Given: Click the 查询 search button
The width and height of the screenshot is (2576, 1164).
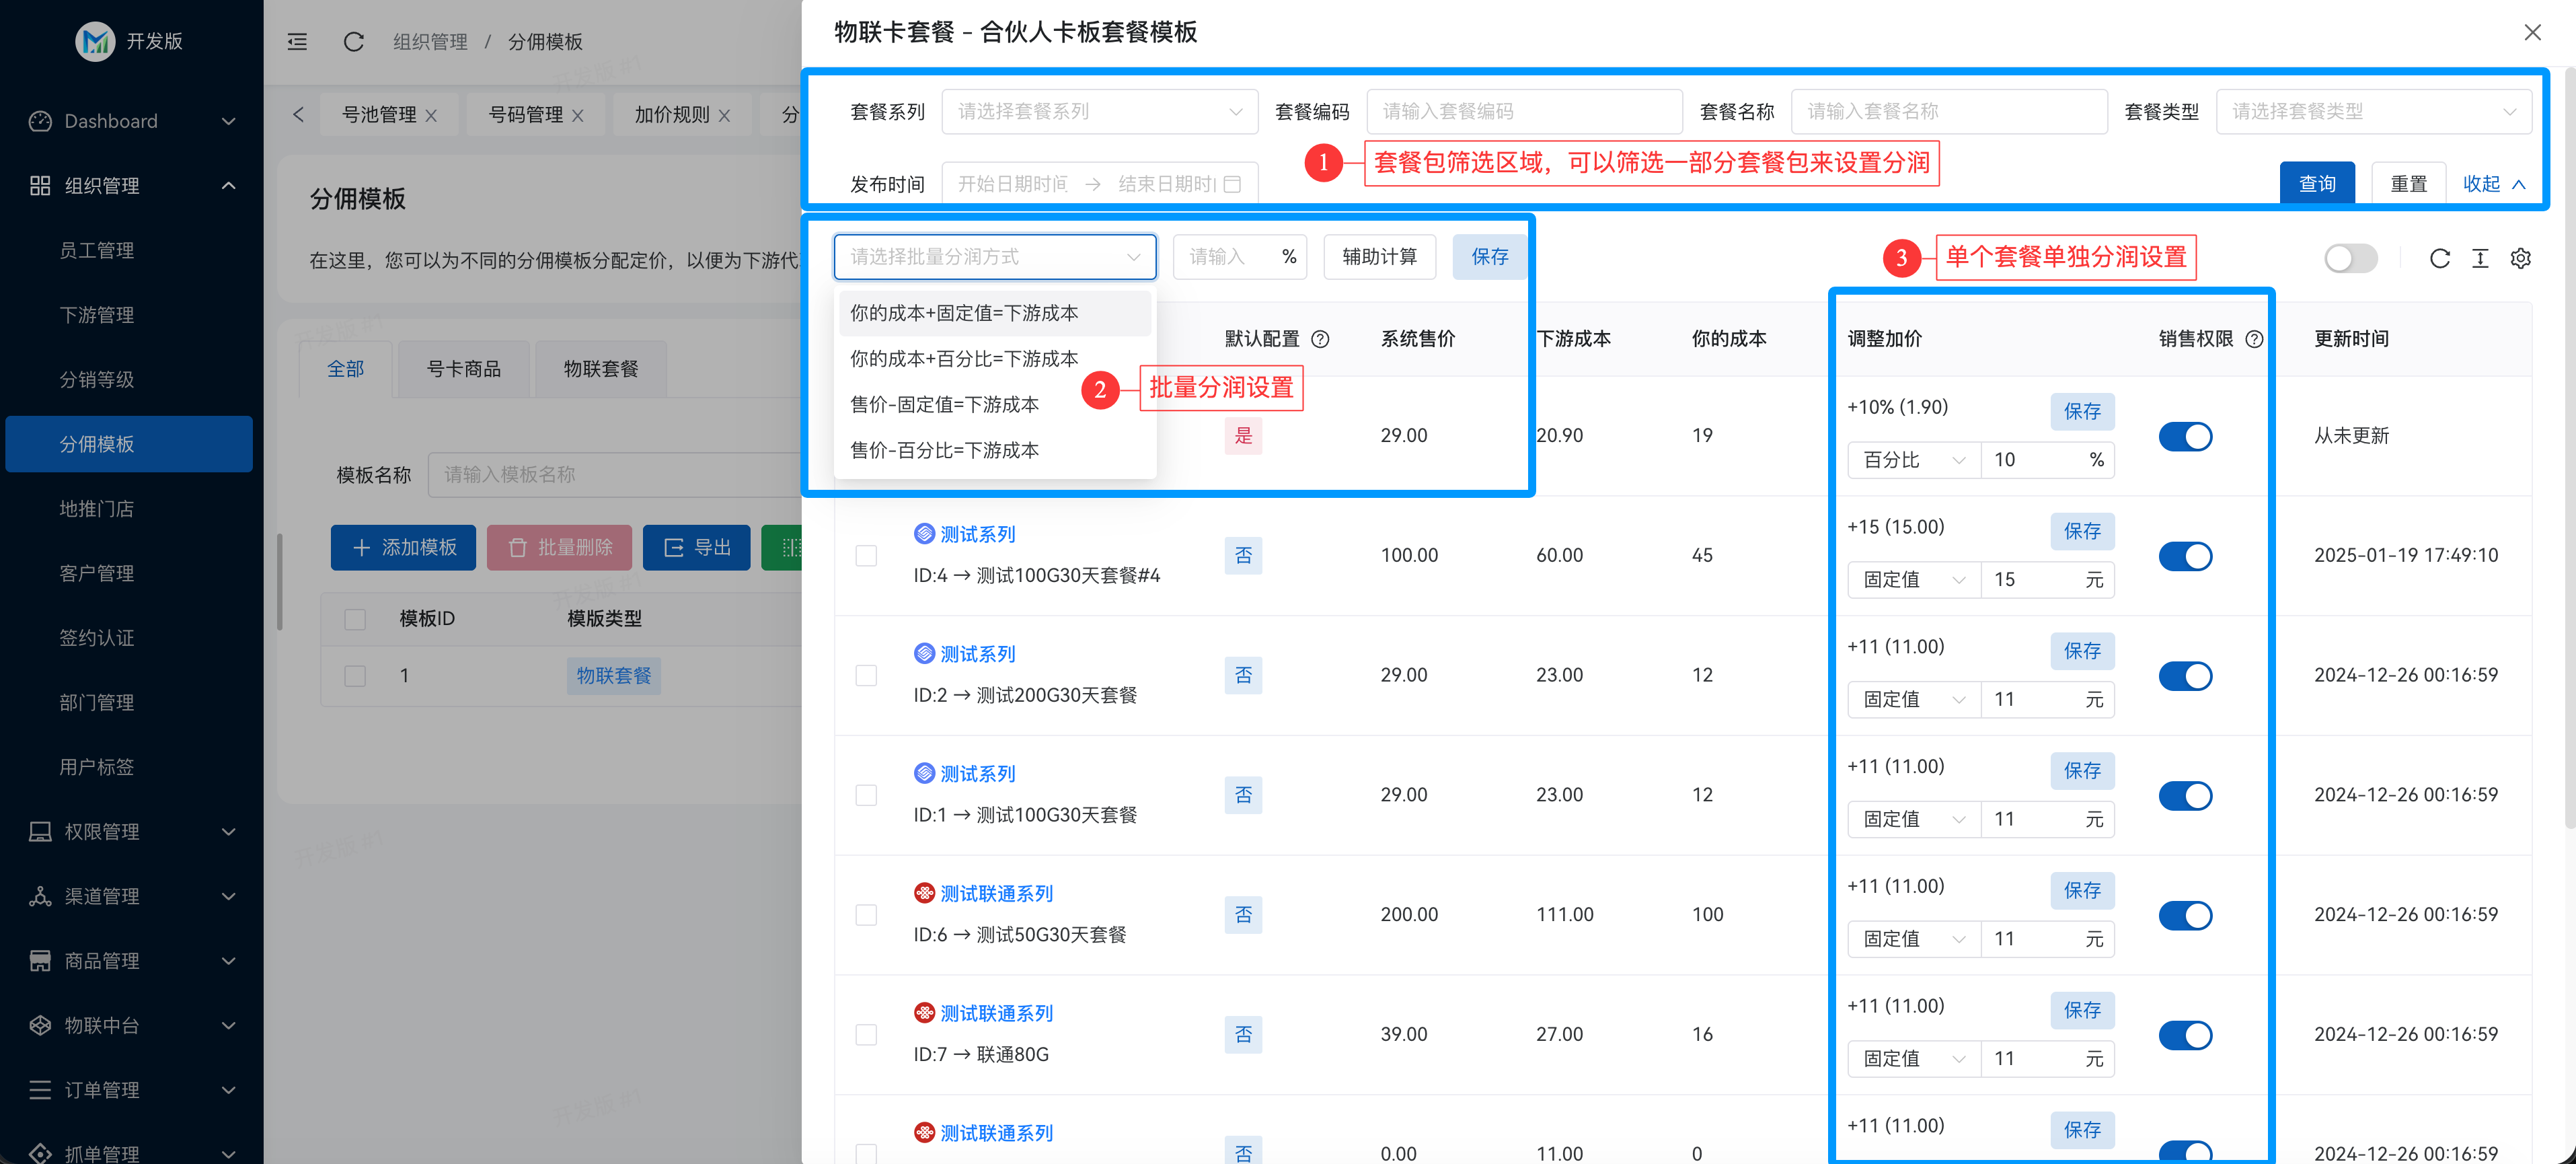Looking at the screenshot, I should coord(2316,184).
